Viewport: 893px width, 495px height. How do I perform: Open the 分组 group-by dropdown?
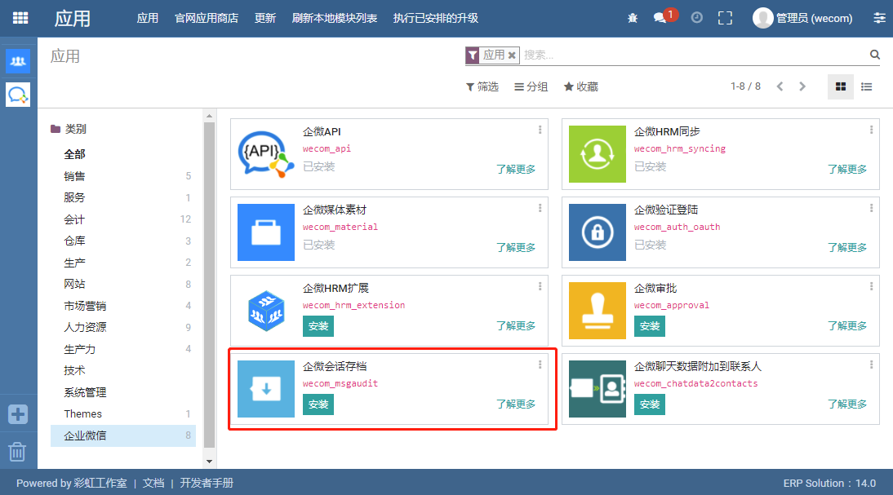(531, 86)
